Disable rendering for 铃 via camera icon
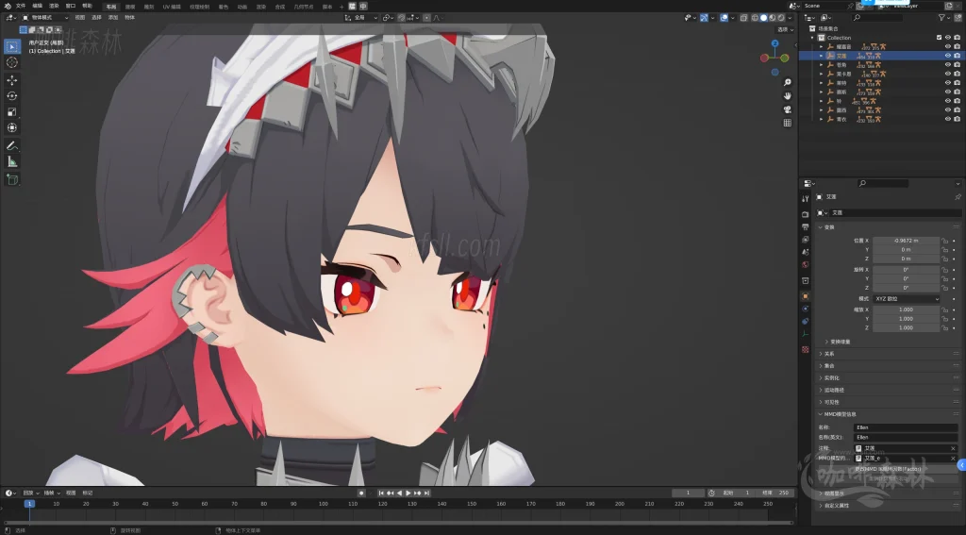The width and height of the screenshot is (966, 535). [957, 101]
